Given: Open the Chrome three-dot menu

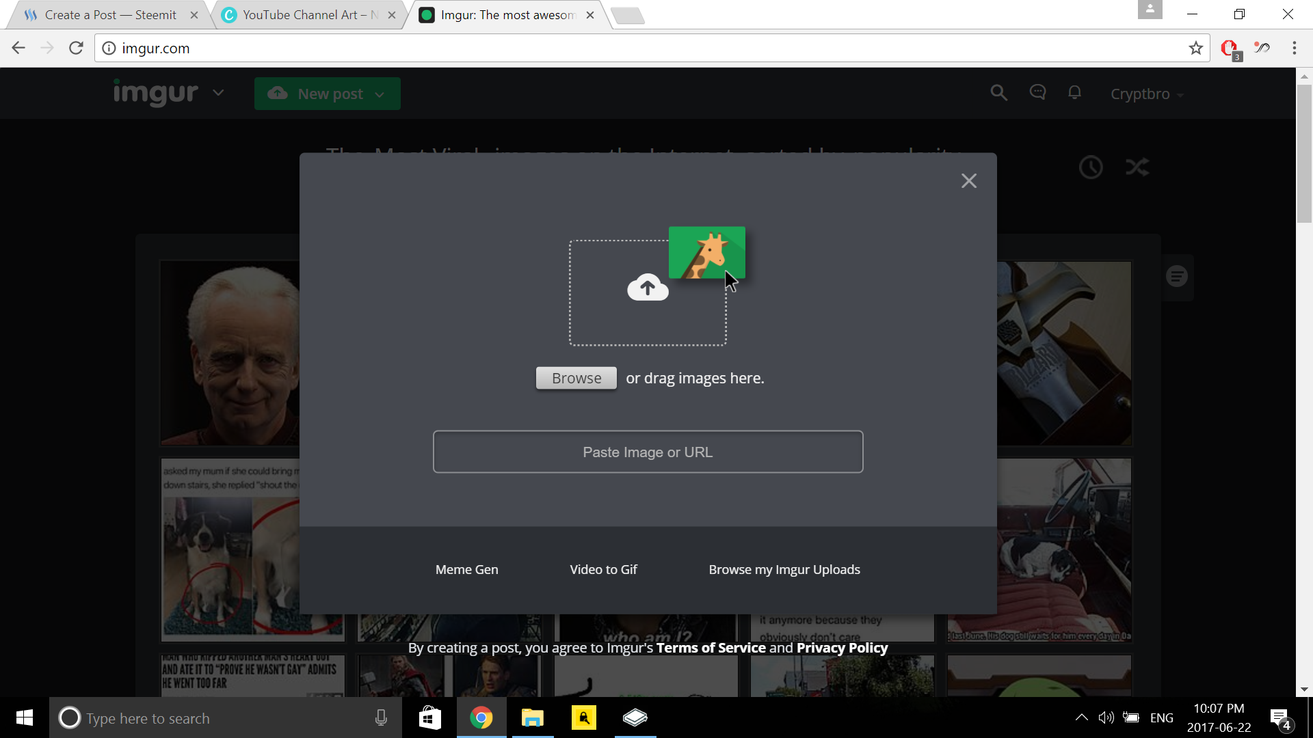Looking at the screenshot, I should pyautogui.click(x=1294, y=48).
